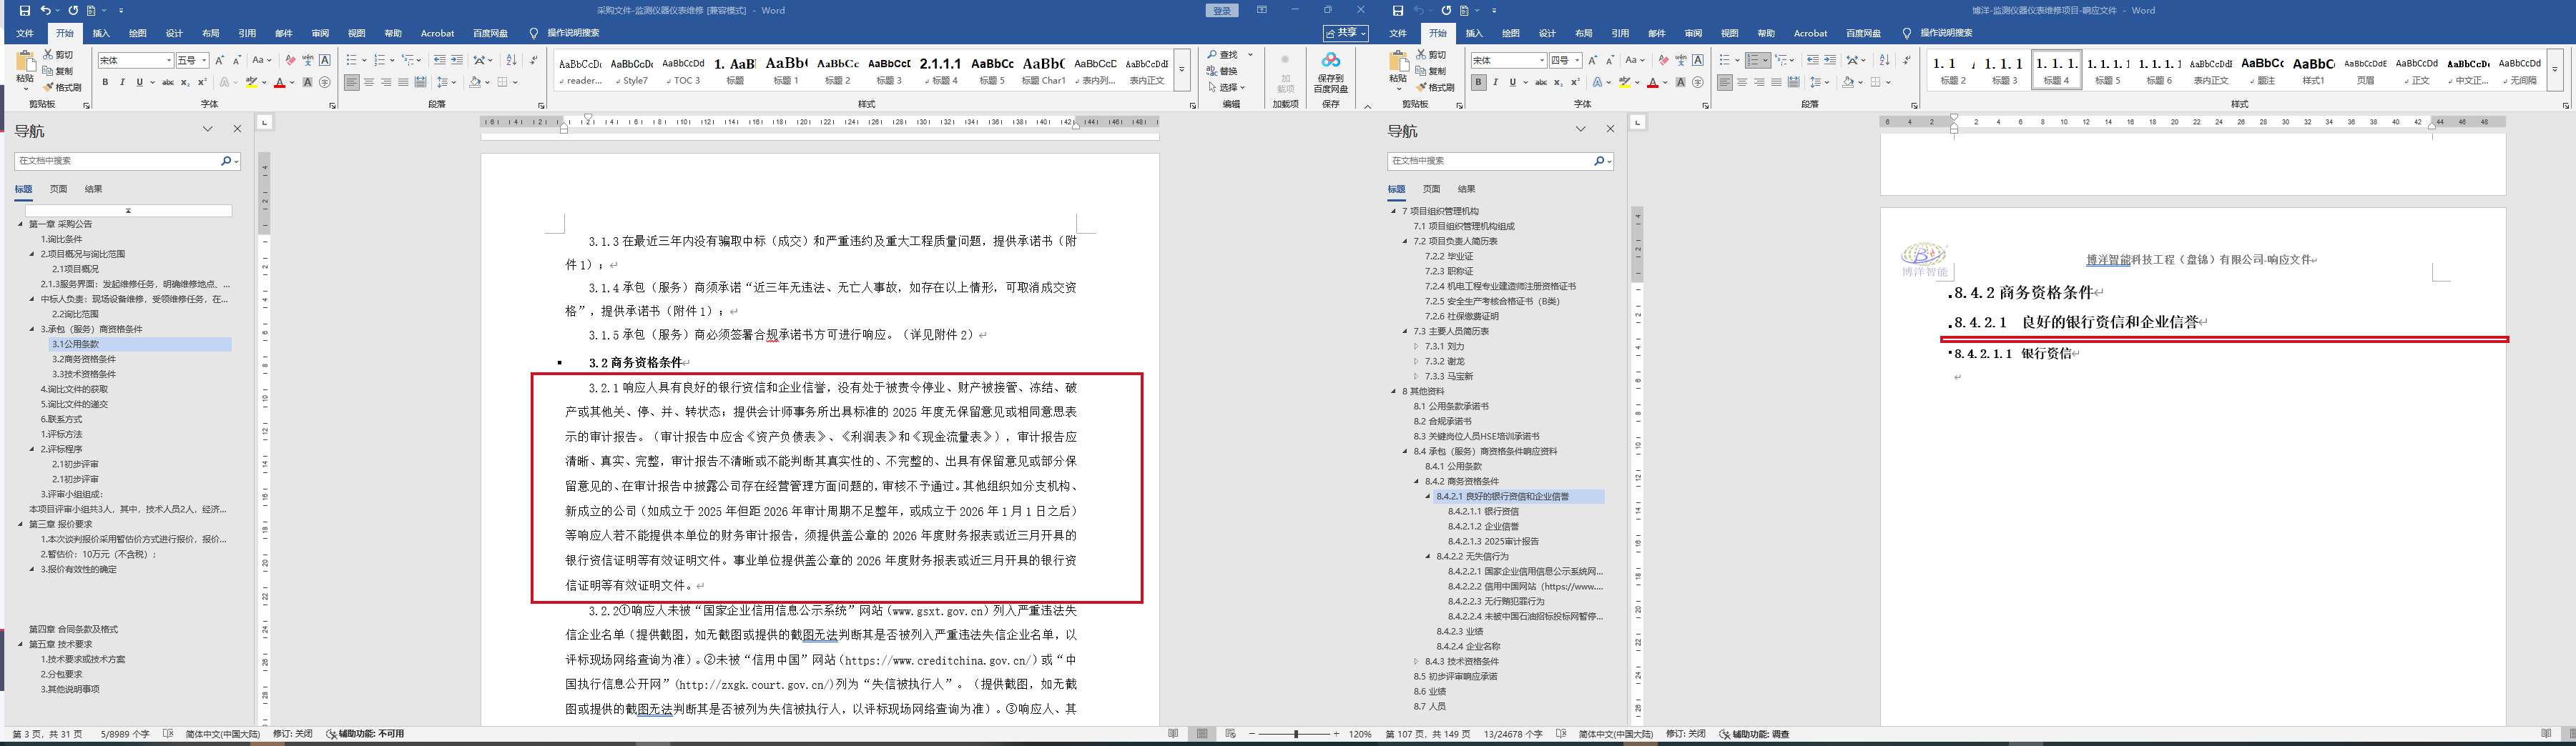Screen dimensions: 2576x746
Task: Apply bullet list in left Word window
Action: pyautogui.click(x=351, y=60)
